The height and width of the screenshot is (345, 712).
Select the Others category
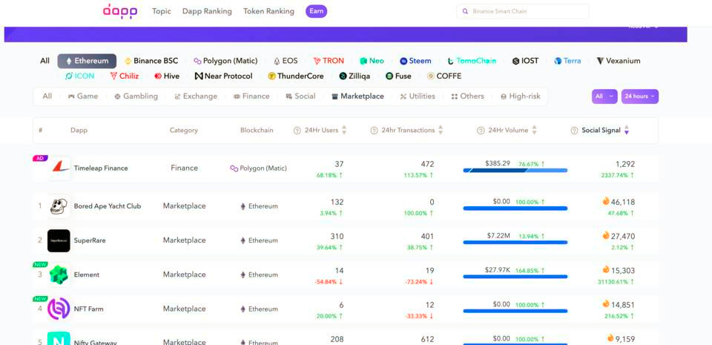pyautogui.click(x=468, y=96)
